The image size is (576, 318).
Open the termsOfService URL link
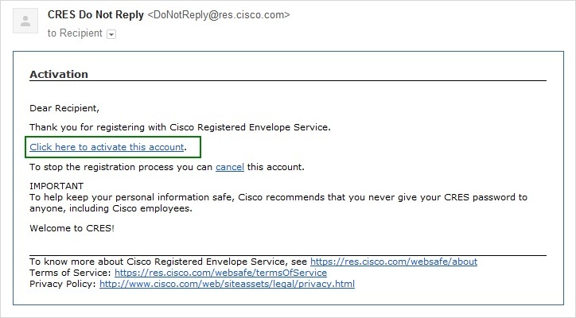pos(220,273)
